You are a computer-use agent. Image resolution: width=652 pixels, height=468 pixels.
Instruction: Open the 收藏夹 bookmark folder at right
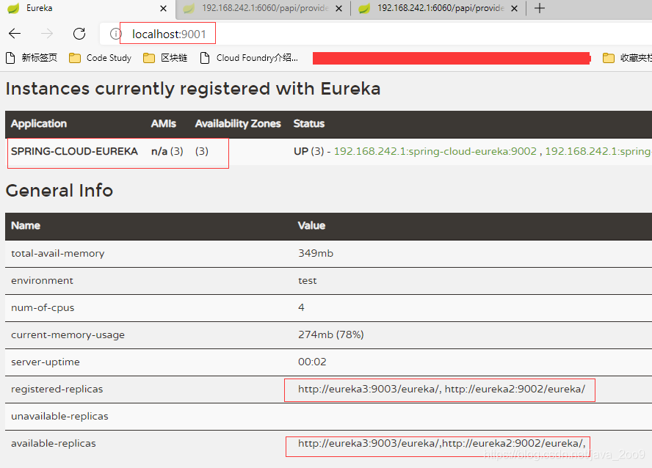pos(627,58)
